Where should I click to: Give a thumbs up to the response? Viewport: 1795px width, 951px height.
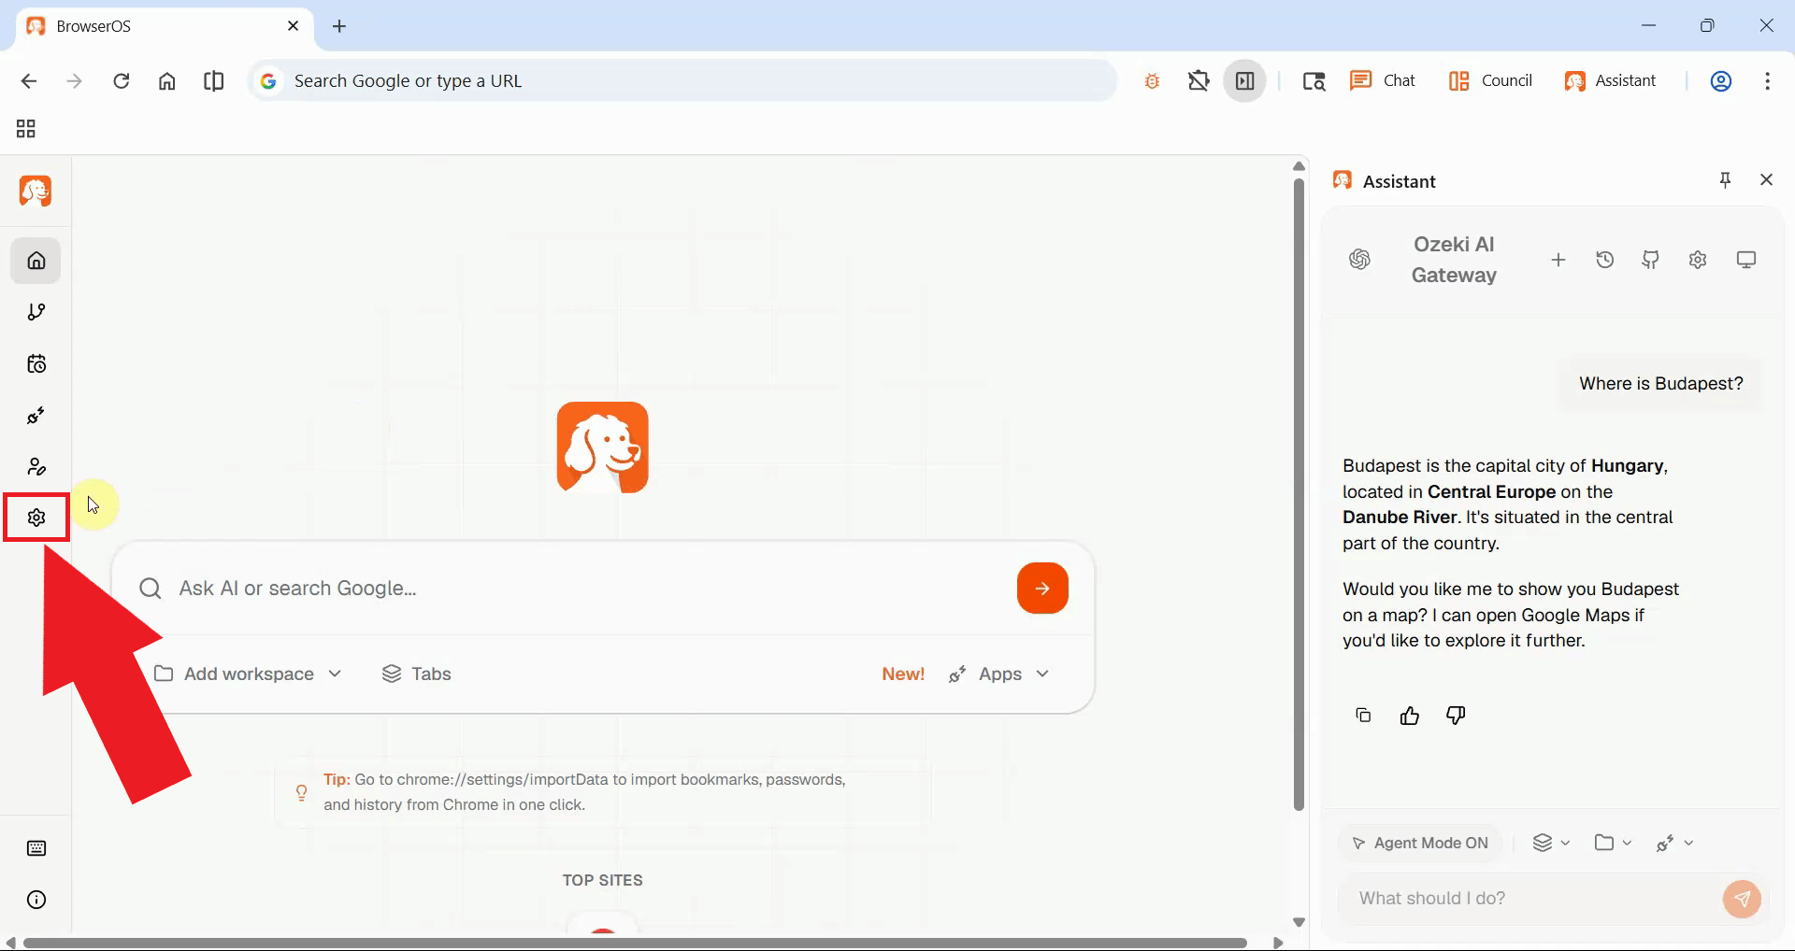pos(1409,715)
